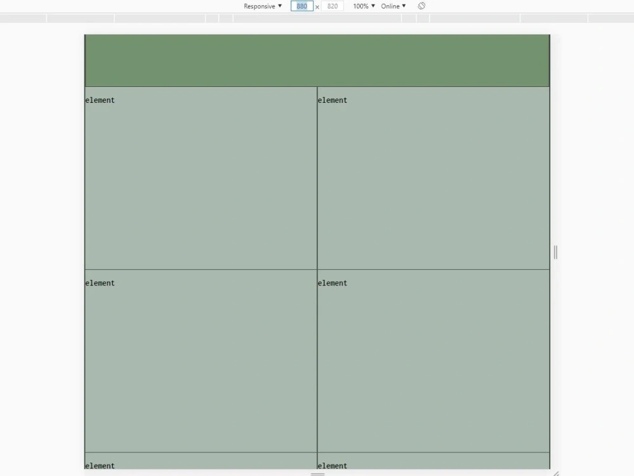The height and width of the screenshot is (476, 634).
Task: Open the 100% zoom dropdown
Action: click(x=364, y=6)
